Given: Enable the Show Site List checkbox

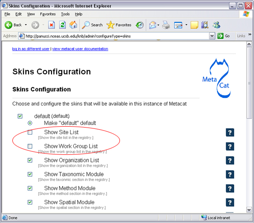Looking at the screenshot, I should coord(30,132).
